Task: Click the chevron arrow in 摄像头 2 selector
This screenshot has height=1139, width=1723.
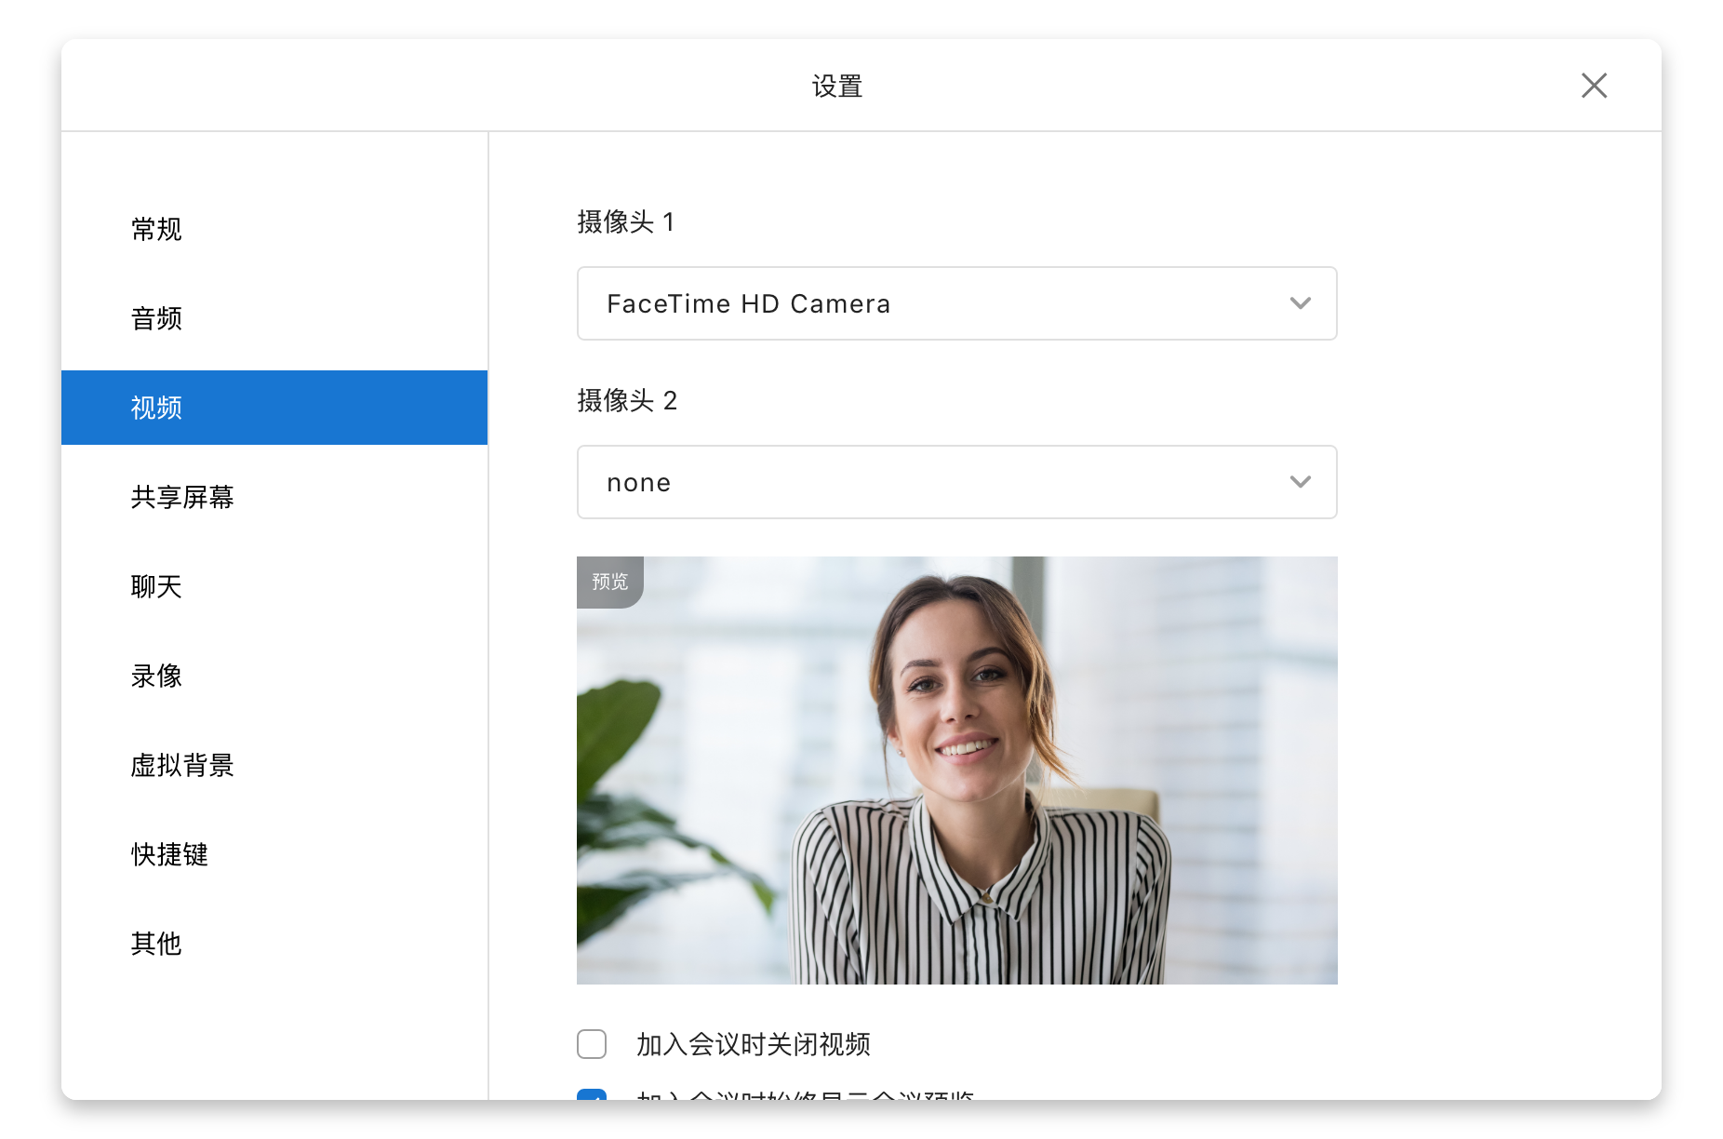Action: (x=1300, y=482)
